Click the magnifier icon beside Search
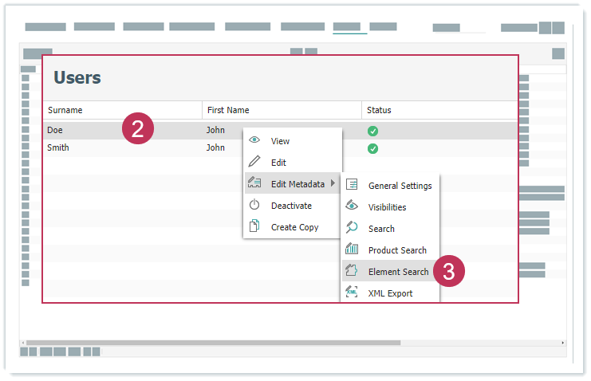 [x=352, y=228]
